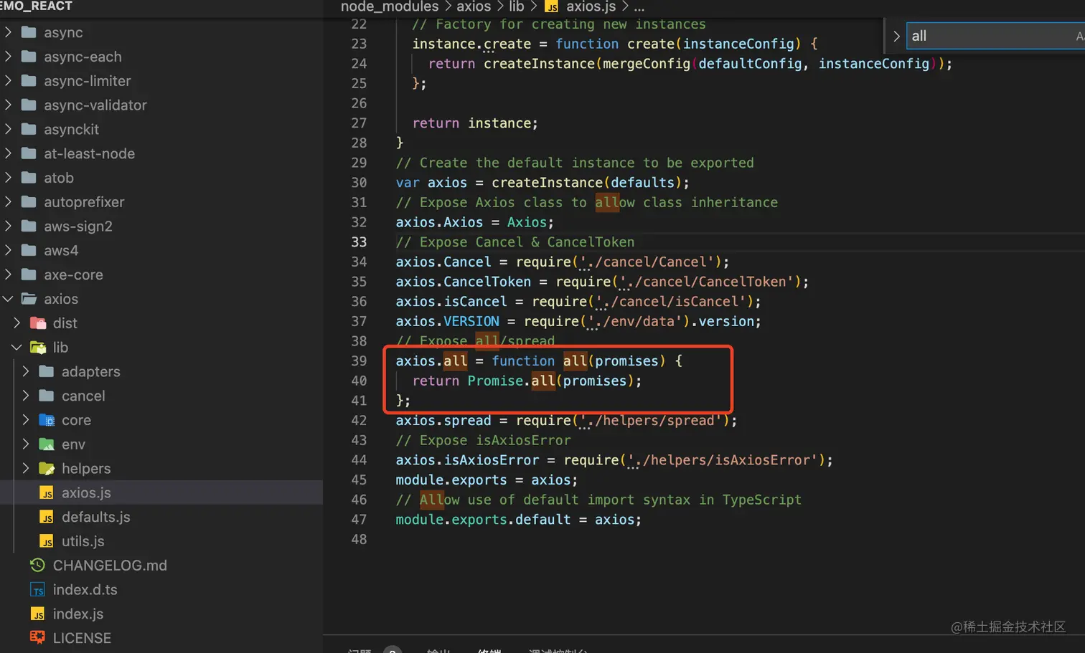Click the CHANGELOG.md history icon

click(37, 566)
